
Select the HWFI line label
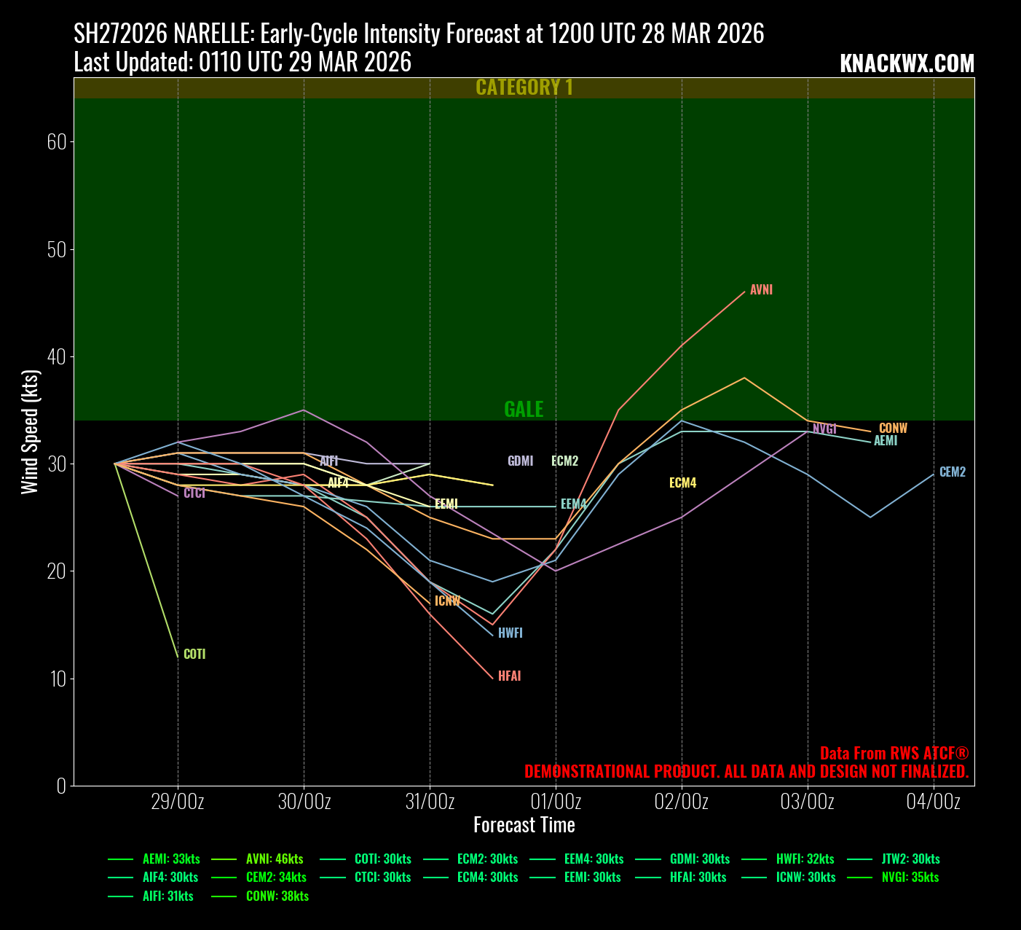pyautogui.click(x=510, y=633)
